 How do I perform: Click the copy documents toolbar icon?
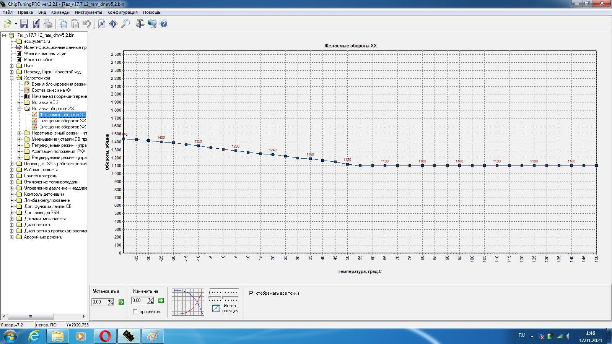coord(63,24)
